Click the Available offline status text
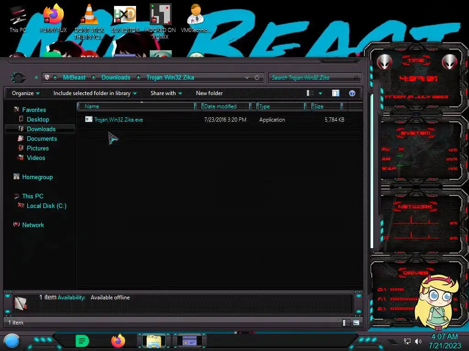 tap(110, 298)
